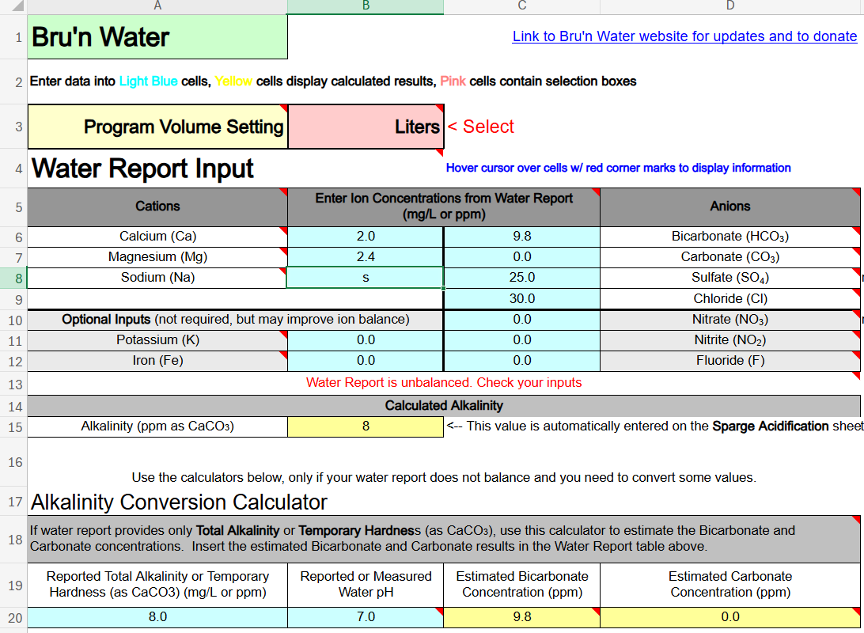The image size is (864, 633).
Task: Click the Iron concentration input cell
Action: click(x=366, y=361)
